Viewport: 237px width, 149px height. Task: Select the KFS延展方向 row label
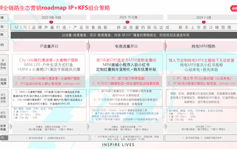(x=4, y=98)
